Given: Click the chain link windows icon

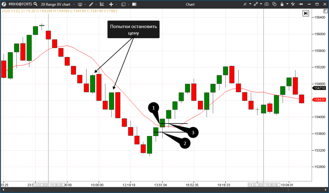Looking at the screenshot, I should pos(256,4).
